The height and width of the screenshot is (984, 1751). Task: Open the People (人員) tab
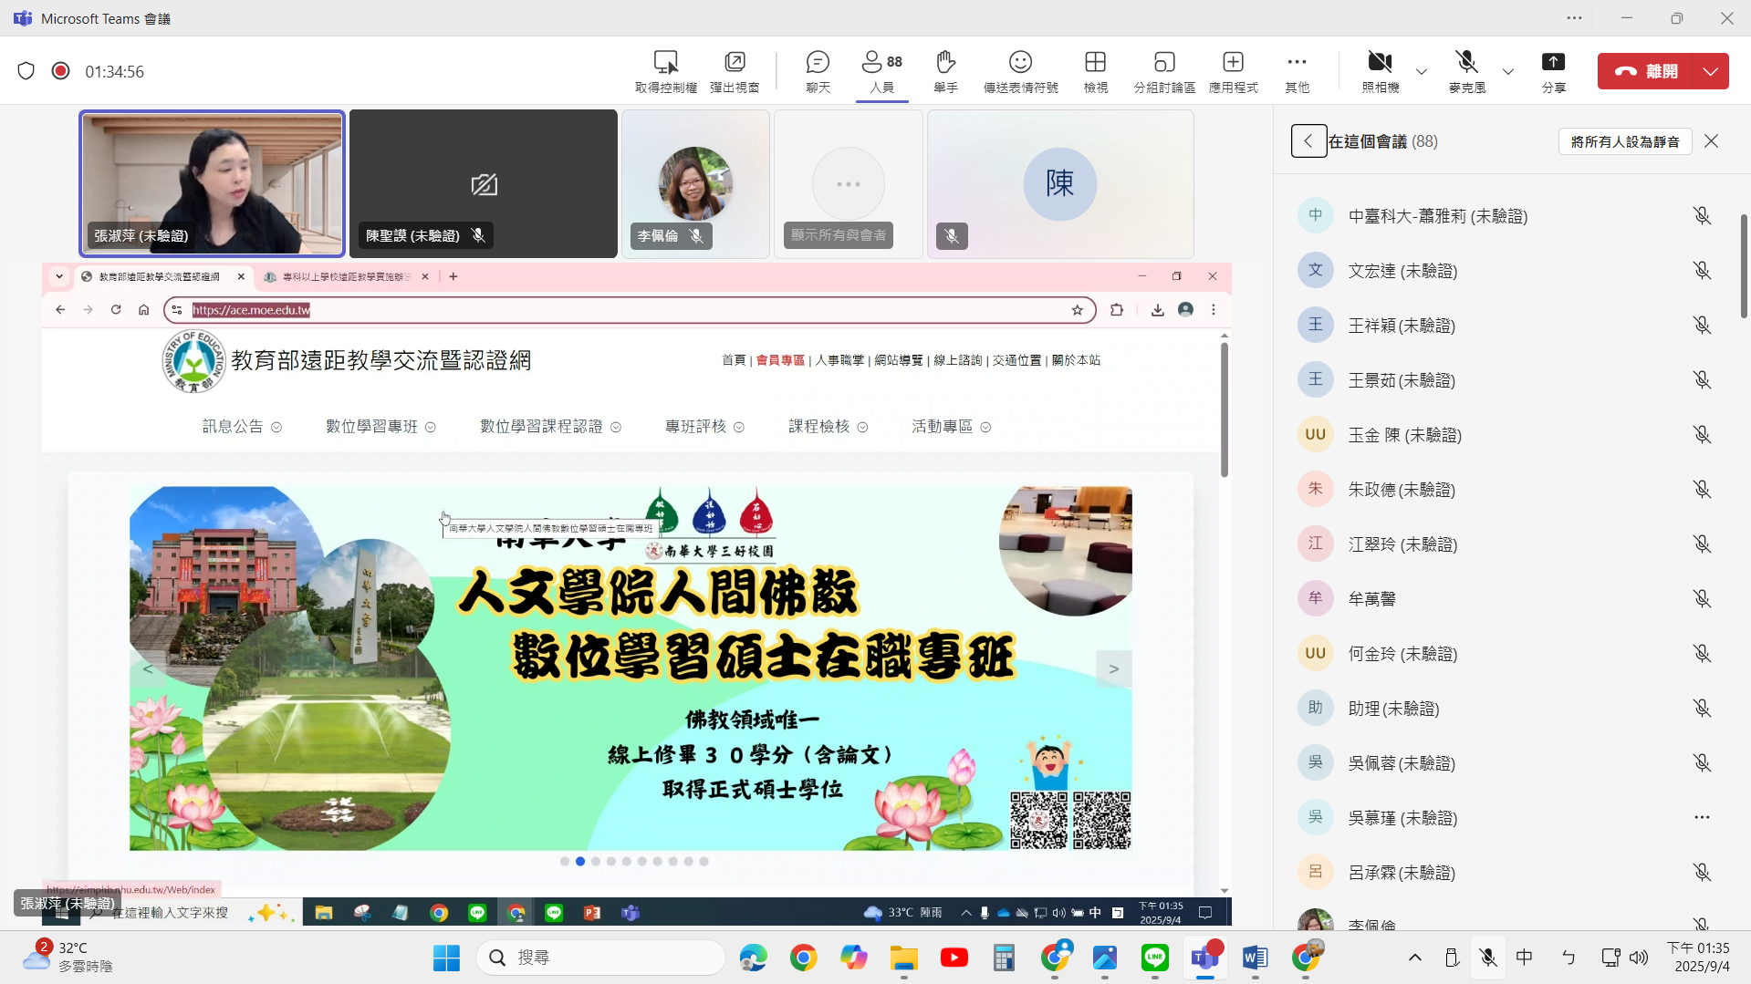coord(881,71)
